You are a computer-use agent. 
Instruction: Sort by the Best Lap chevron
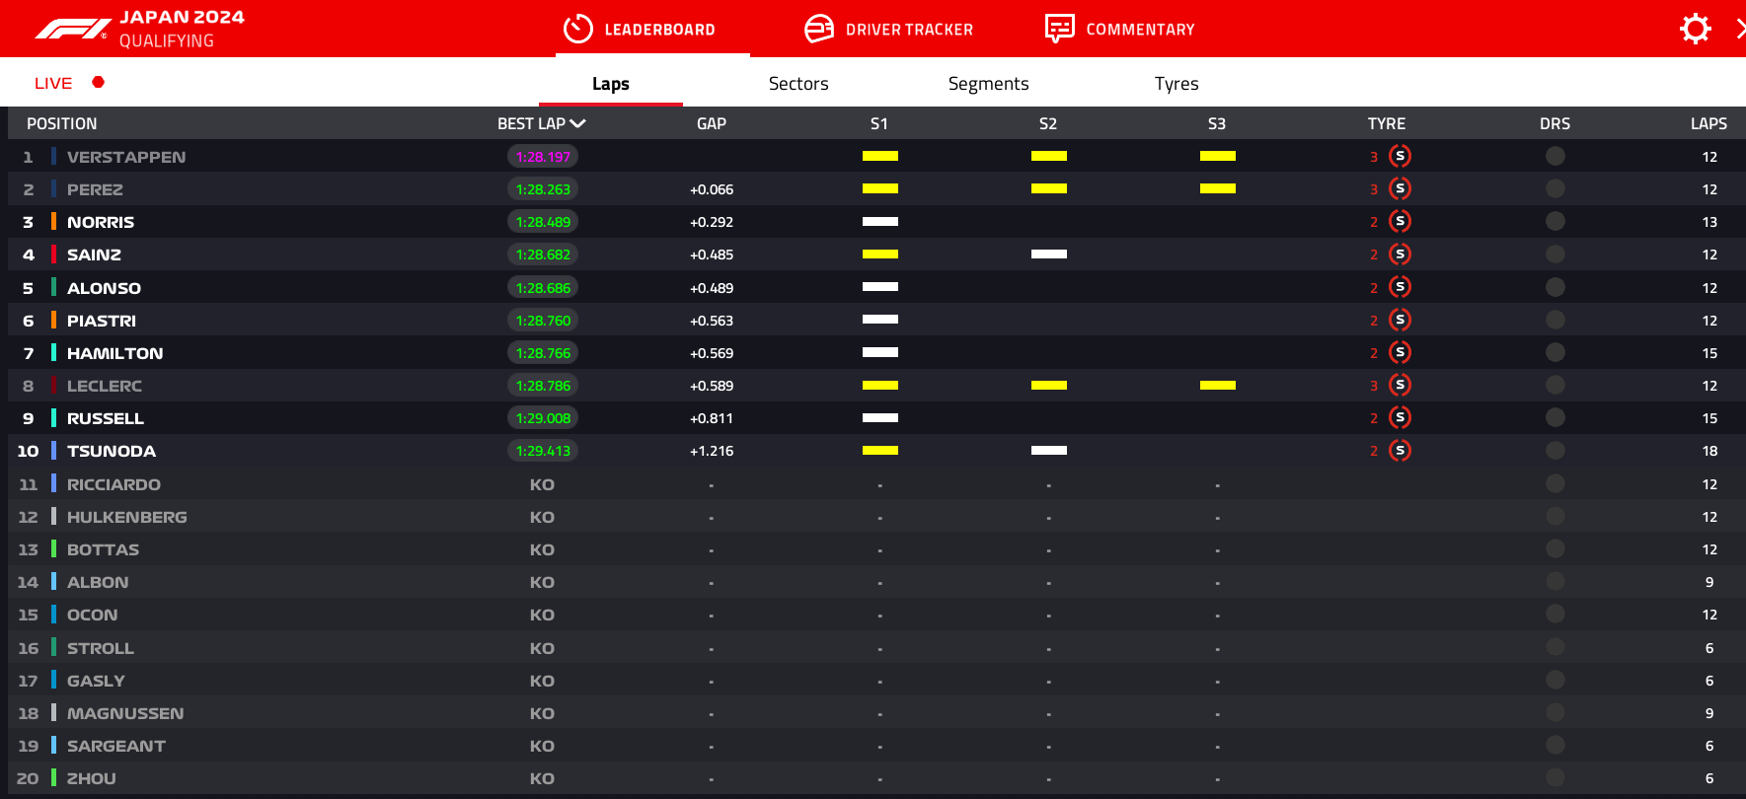578,123
